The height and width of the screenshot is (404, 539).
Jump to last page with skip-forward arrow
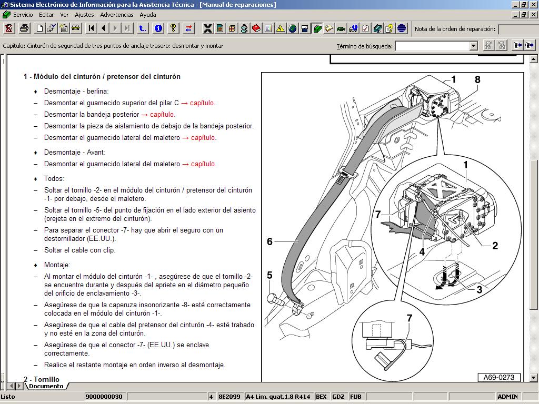coord(127,28)
